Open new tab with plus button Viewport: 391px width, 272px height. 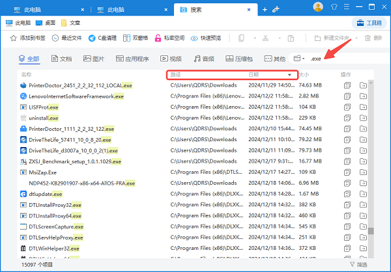coord(264,9)
